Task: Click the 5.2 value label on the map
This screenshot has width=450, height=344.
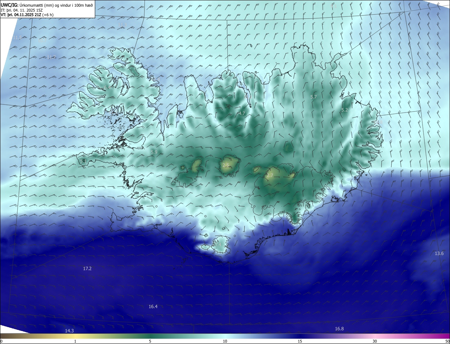Action: pyautogui.click(x=345, y=110)
